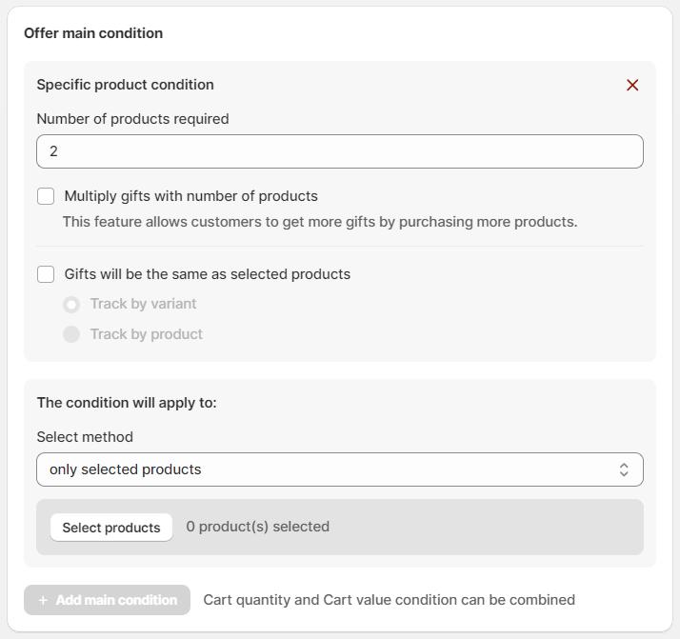
Task: Click the '0 product(s) selected' text
Action: coord(257,527)
